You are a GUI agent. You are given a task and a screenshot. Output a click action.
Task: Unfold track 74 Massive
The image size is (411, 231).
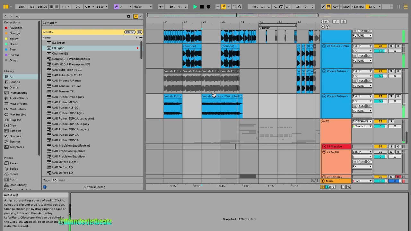click(324, 147)
